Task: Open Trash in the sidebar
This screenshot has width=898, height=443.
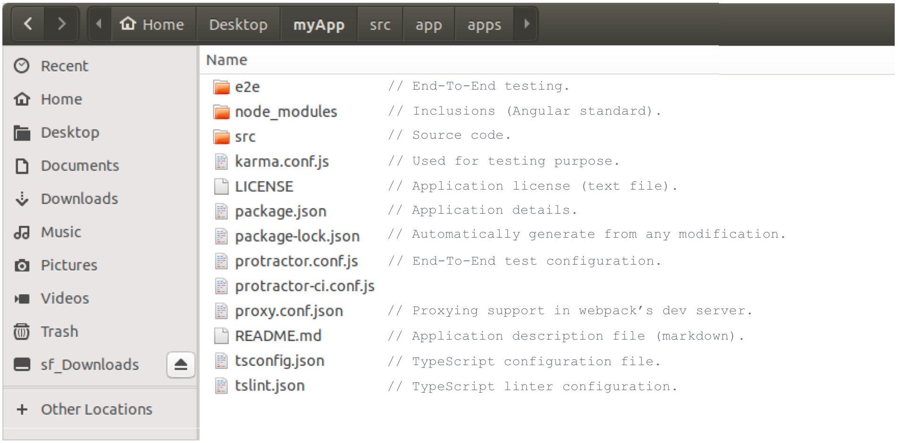Action: [x=59, y=332]
